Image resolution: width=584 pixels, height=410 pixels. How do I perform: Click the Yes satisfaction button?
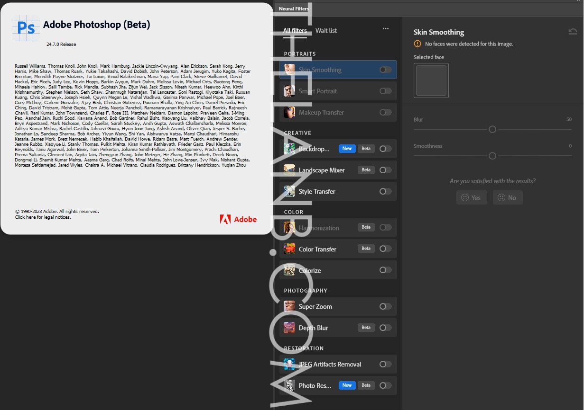pyautogui.click(x=471, y=197)
